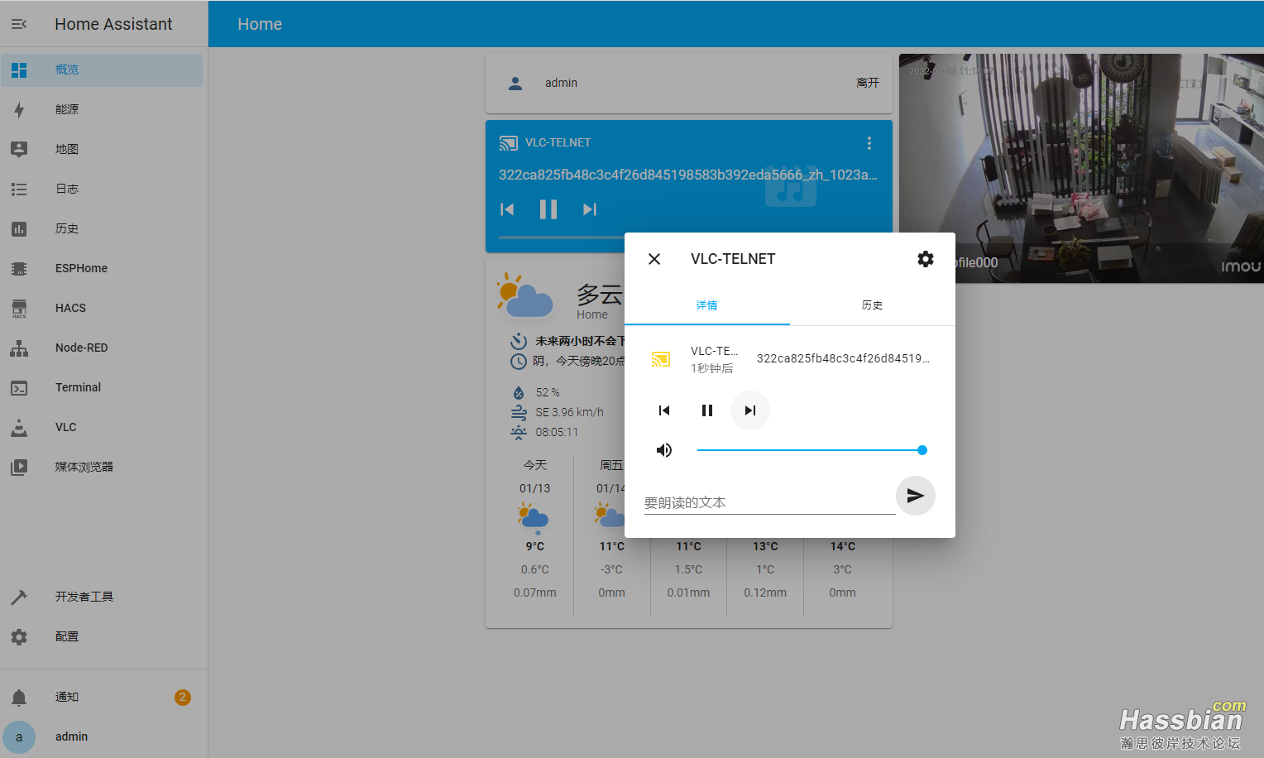Open the VLC-TELNET card overflow menu
The width and height of the screenshot is (1264, 758).
tap(869, 143)
